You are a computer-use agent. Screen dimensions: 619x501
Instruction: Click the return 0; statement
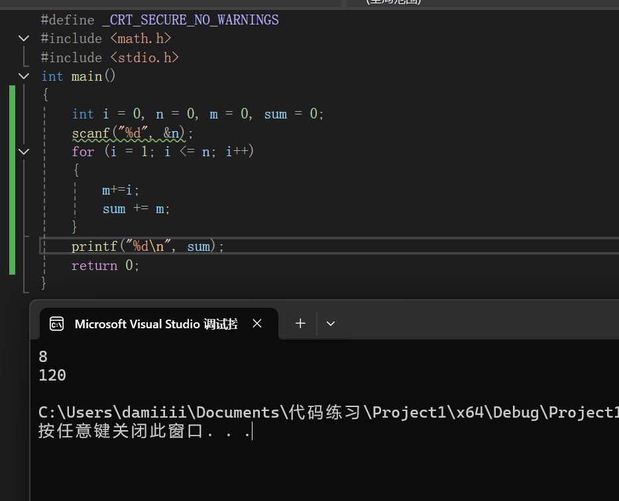click(x=105, y=265)
